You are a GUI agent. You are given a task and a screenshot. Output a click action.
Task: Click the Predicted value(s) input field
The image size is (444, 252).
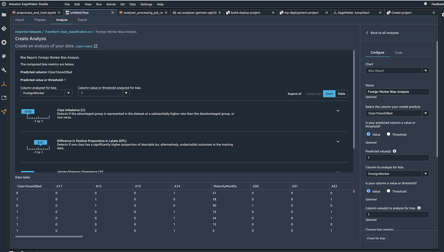click(x=397, y=158)
